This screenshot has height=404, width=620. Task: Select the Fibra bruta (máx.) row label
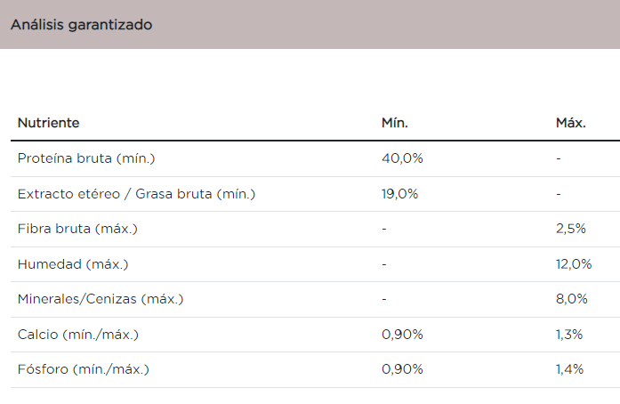coord(77,229)
